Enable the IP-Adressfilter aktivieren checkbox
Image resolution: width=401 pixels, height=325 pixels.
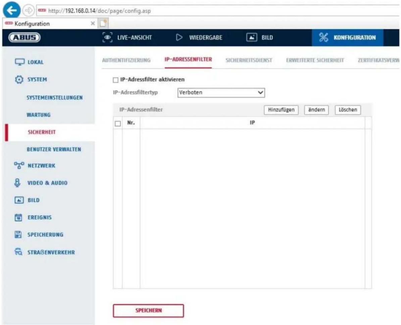115,80
